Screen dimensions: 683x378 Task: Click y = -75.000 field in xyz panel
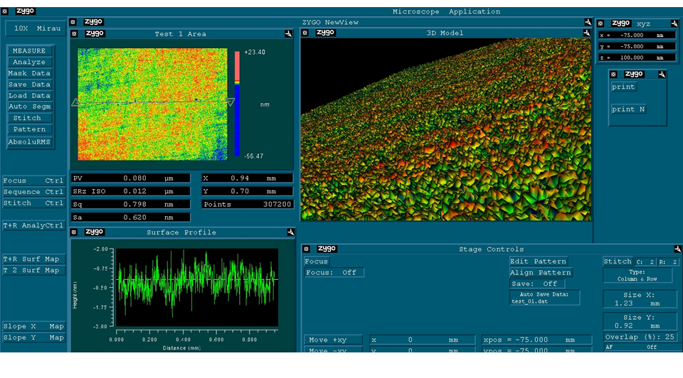(637, 47)
